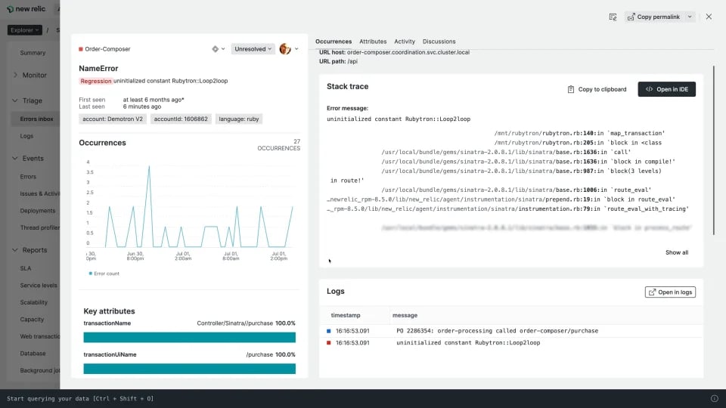Toggle Error count legend item

104,274
